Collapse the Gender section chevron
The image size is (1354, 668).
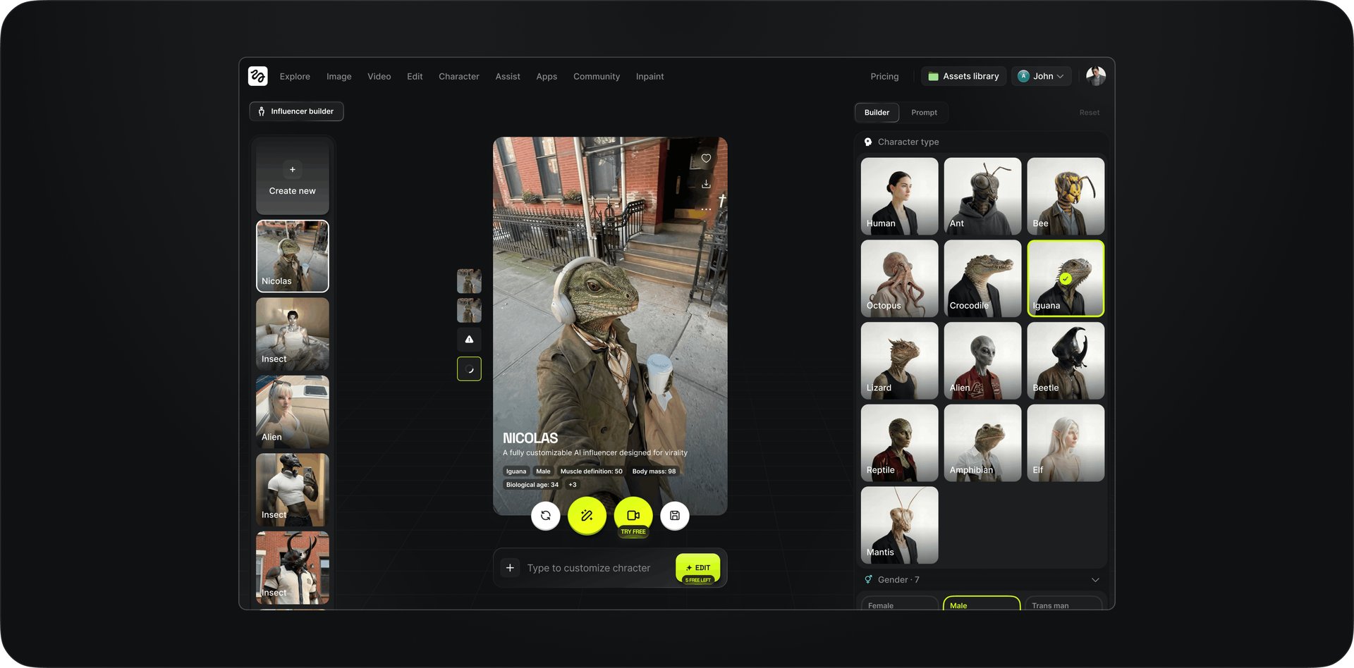point(1095,580)
